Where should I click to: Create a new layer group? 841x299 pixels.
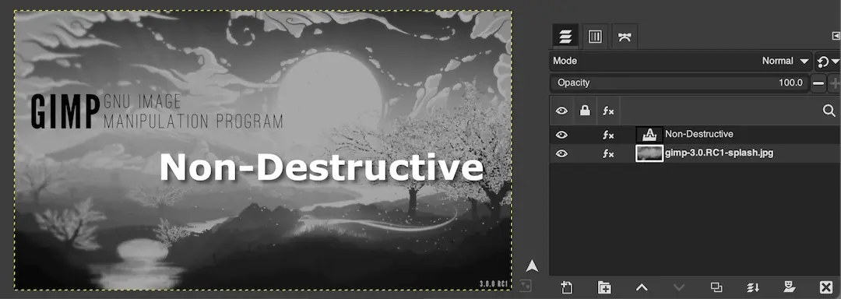604,288
